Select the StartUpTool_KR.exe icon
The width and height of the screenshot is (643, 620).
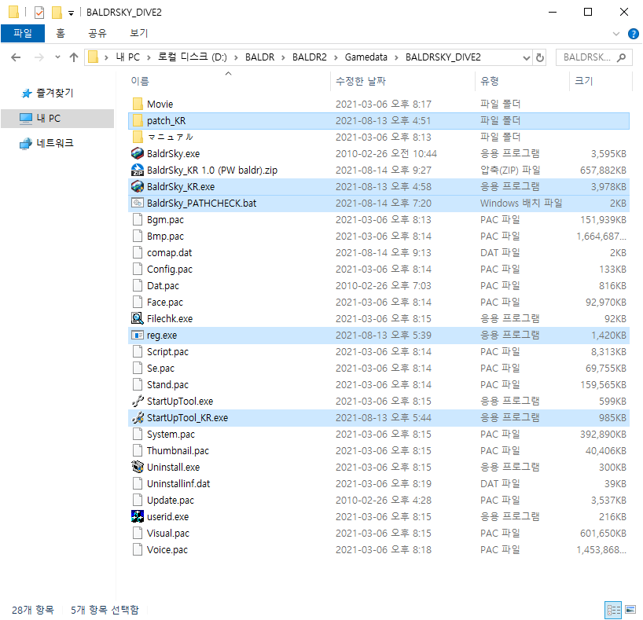tap(138, 417)
